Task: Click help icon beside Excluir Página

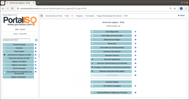Action: pyautogui.click(x=135, y=75)
